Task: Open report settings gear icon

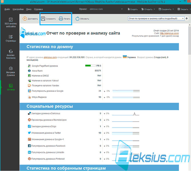Action: [x=187, y=19]
